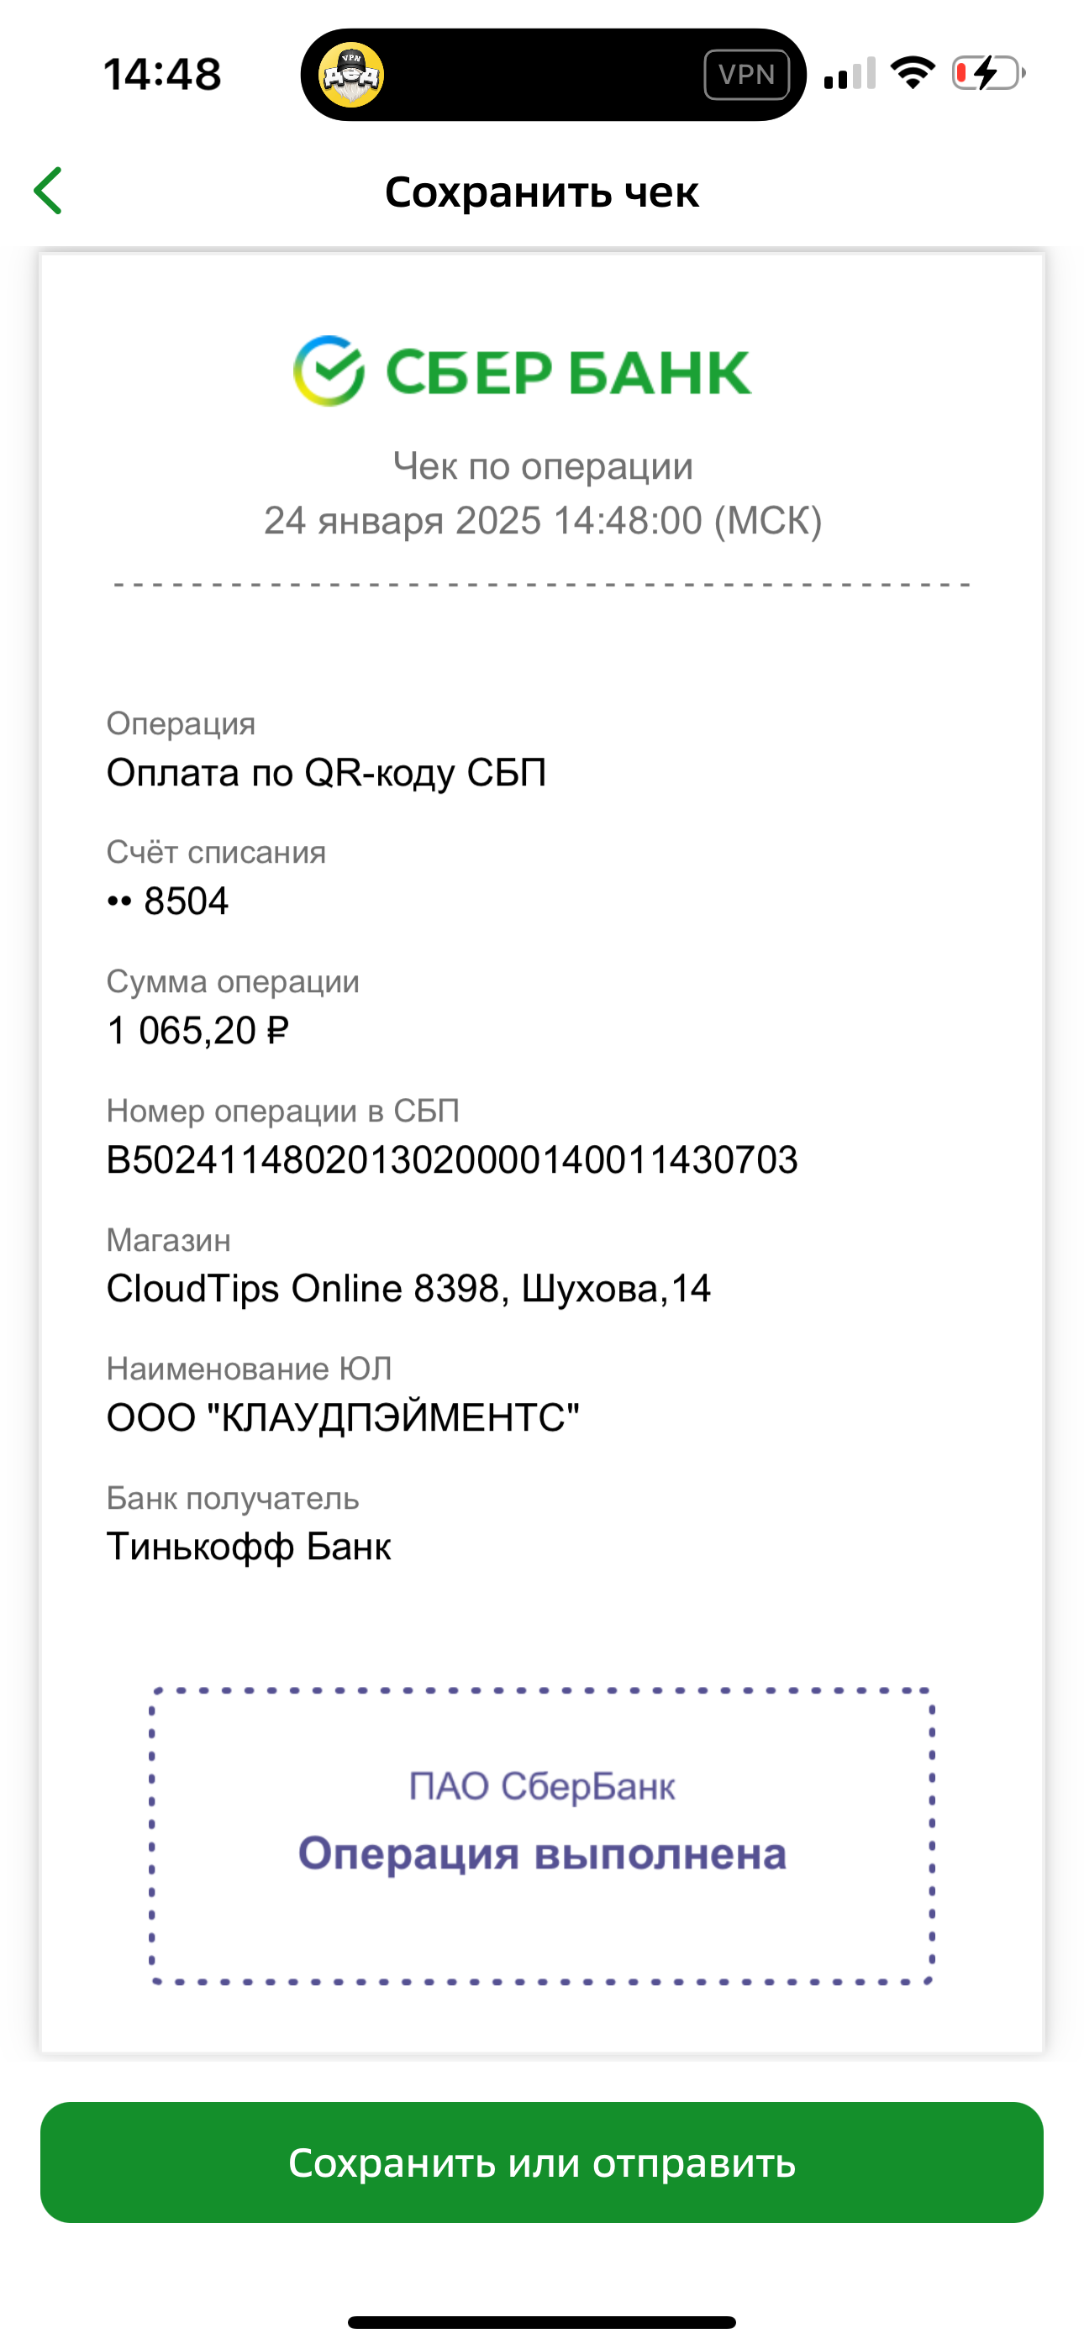Select the amount 1 065,20 ₽
This screenshot has height=2349, width=1084.
198,1032
